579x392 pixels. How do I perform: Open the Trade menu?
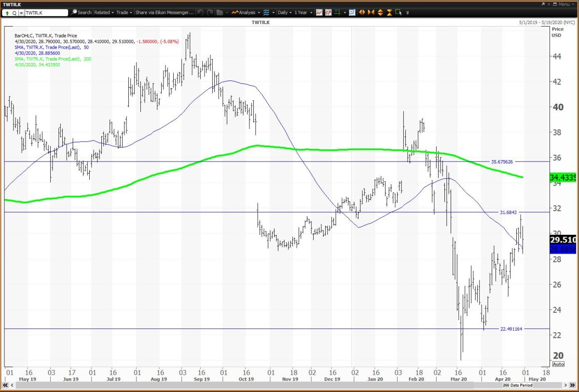(x=124, y=13)
